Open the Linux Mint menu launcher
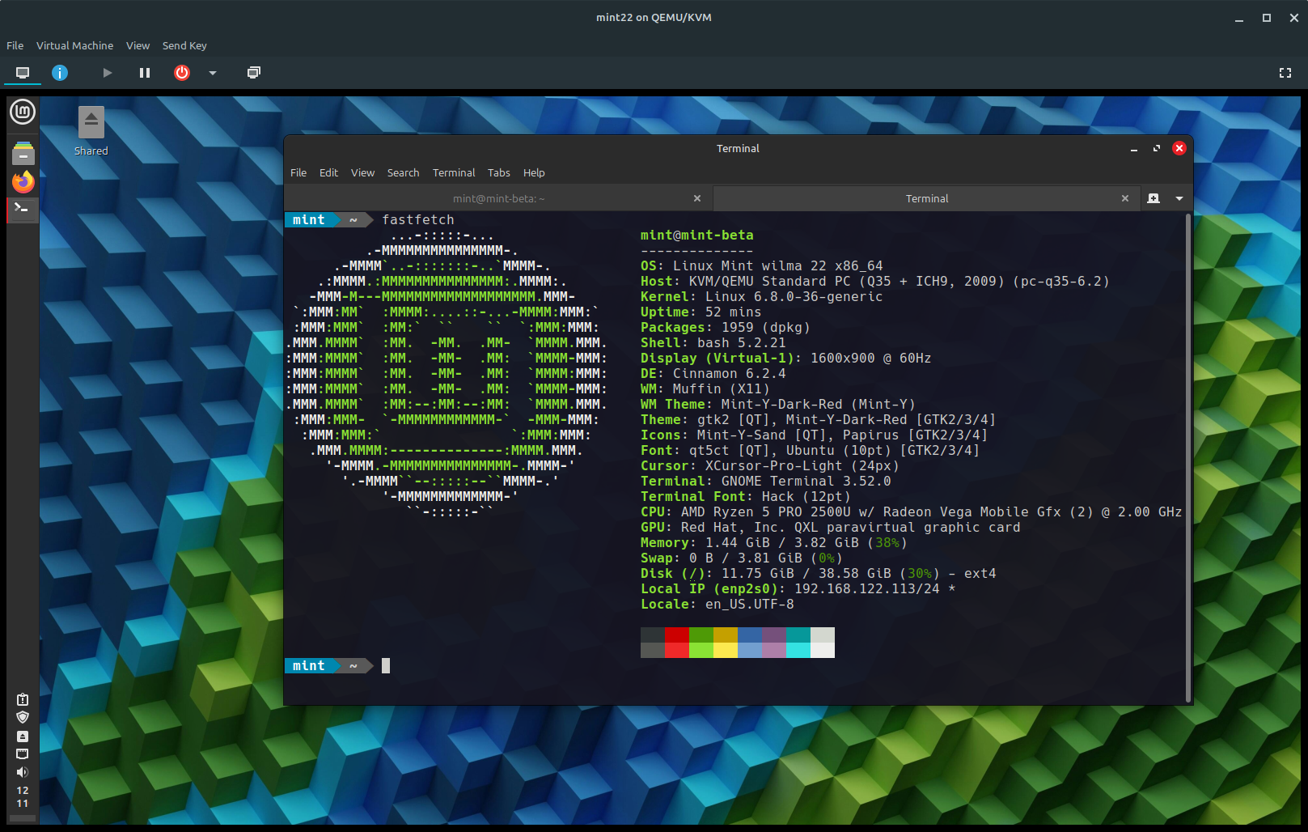Screen dimensions: 1308x832 (23, 112)
